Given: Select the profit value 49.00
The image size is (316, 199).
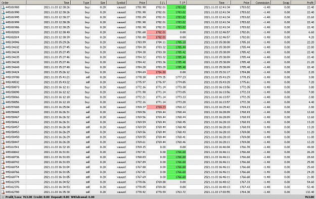Looking at the screenshot, I should tap(310, 147).
